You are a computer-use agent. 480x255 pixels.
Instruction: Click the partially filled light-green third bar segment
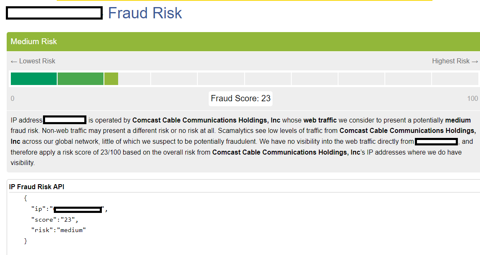click(x=111, y=79)
